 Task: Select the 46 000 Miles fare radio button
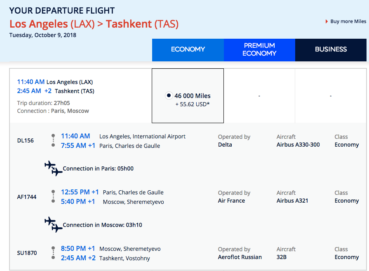point(169,96)
